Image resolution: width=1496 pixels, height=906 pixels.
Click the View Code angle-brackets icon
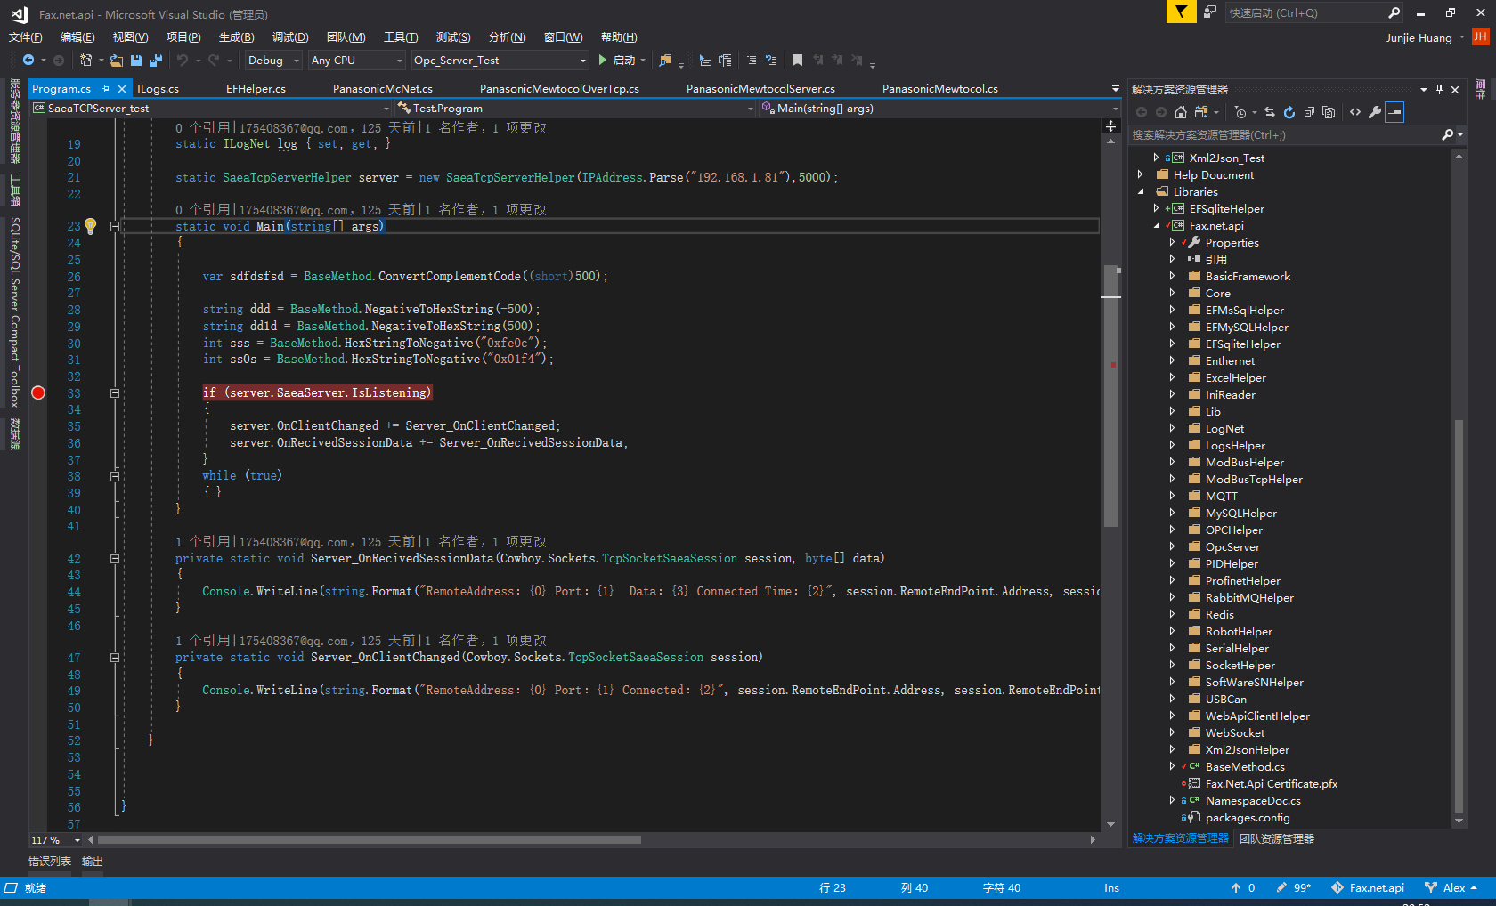[x=1355, y=112]
